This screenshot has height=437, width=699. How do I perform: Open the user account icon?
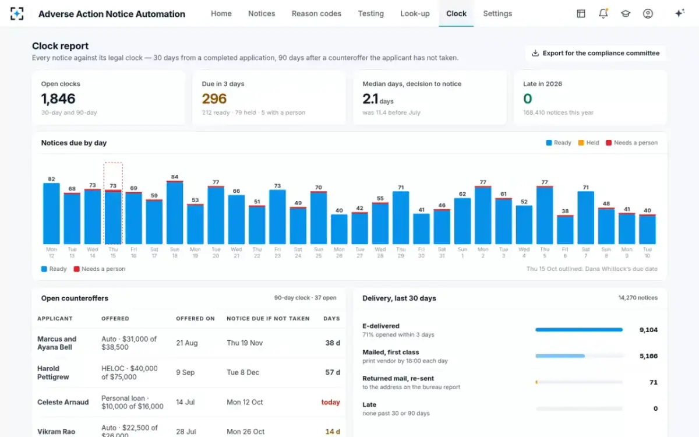(x=648, y=13)
